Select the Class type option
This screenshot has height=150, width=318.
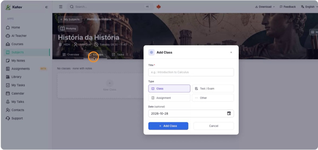169,88
